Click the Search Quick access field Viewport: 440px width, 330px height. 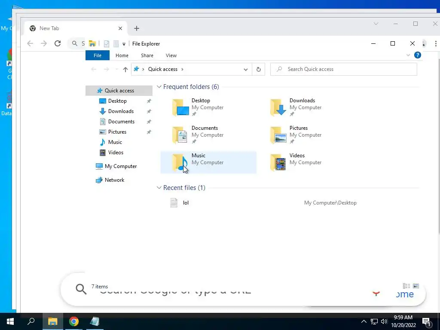pyautogui.click(x=343, y=69)
